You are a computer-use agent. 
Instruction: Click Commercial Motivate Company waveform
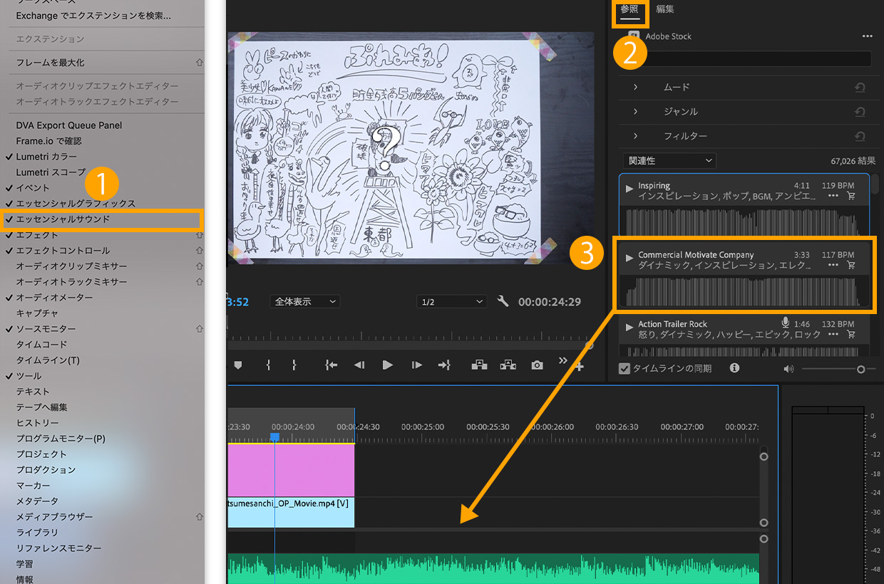coord(744,292)
